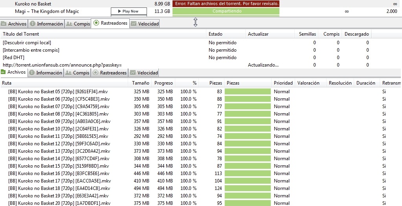
Task: Click the Play Now button for Magi
Action: (129, 11)
